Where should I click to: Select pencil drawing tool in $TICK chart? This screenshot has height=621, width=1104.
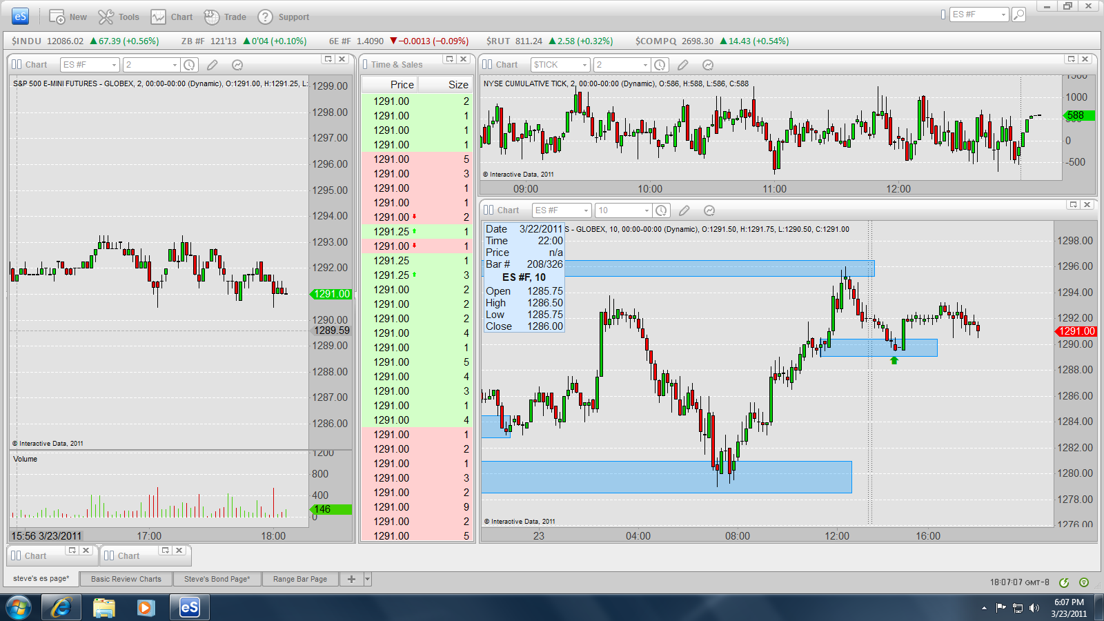click(x=683, y=65)
